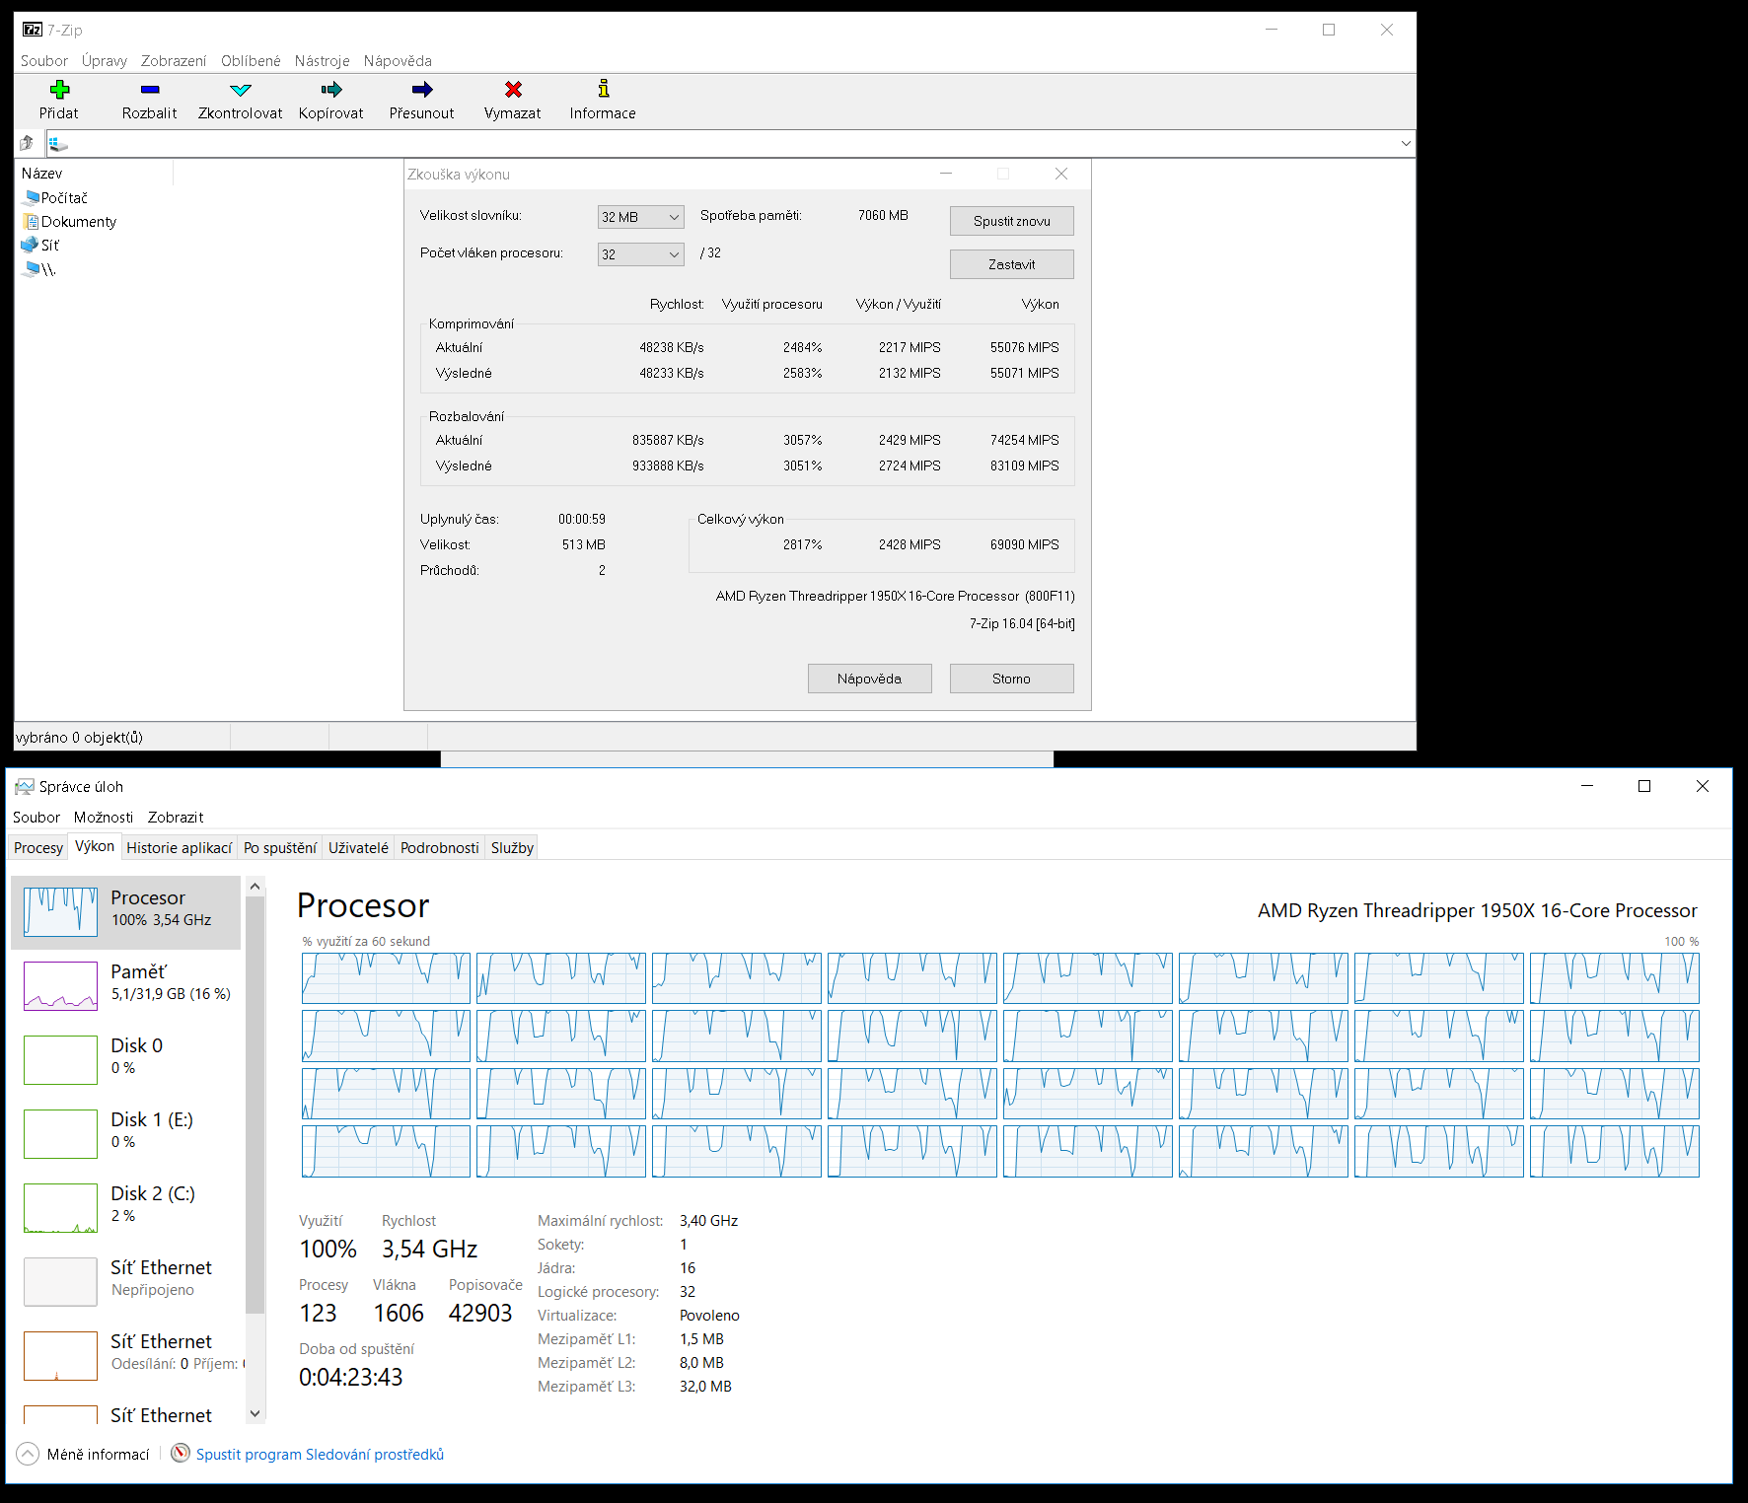Click the Informace info icon
The image size is (1748, 1503).
[x=603, y=90]
